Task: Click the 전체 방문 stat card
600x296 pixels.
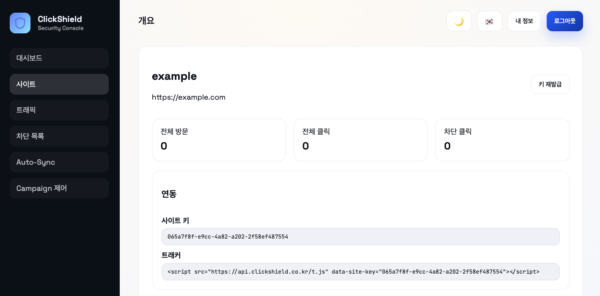Action: click(x=219, y=140)
